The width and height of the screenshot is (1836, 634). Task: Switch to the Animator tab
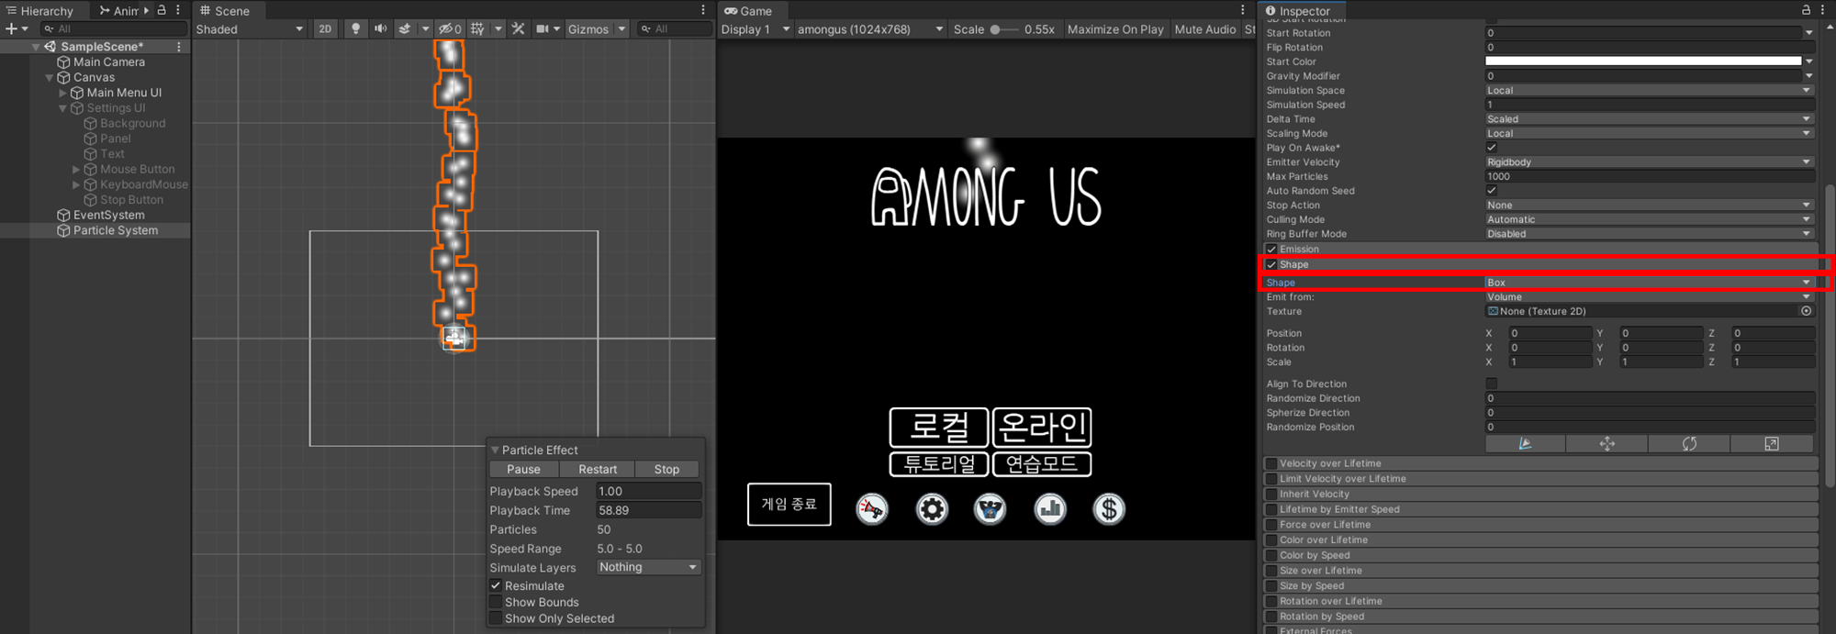coord(120,11)
